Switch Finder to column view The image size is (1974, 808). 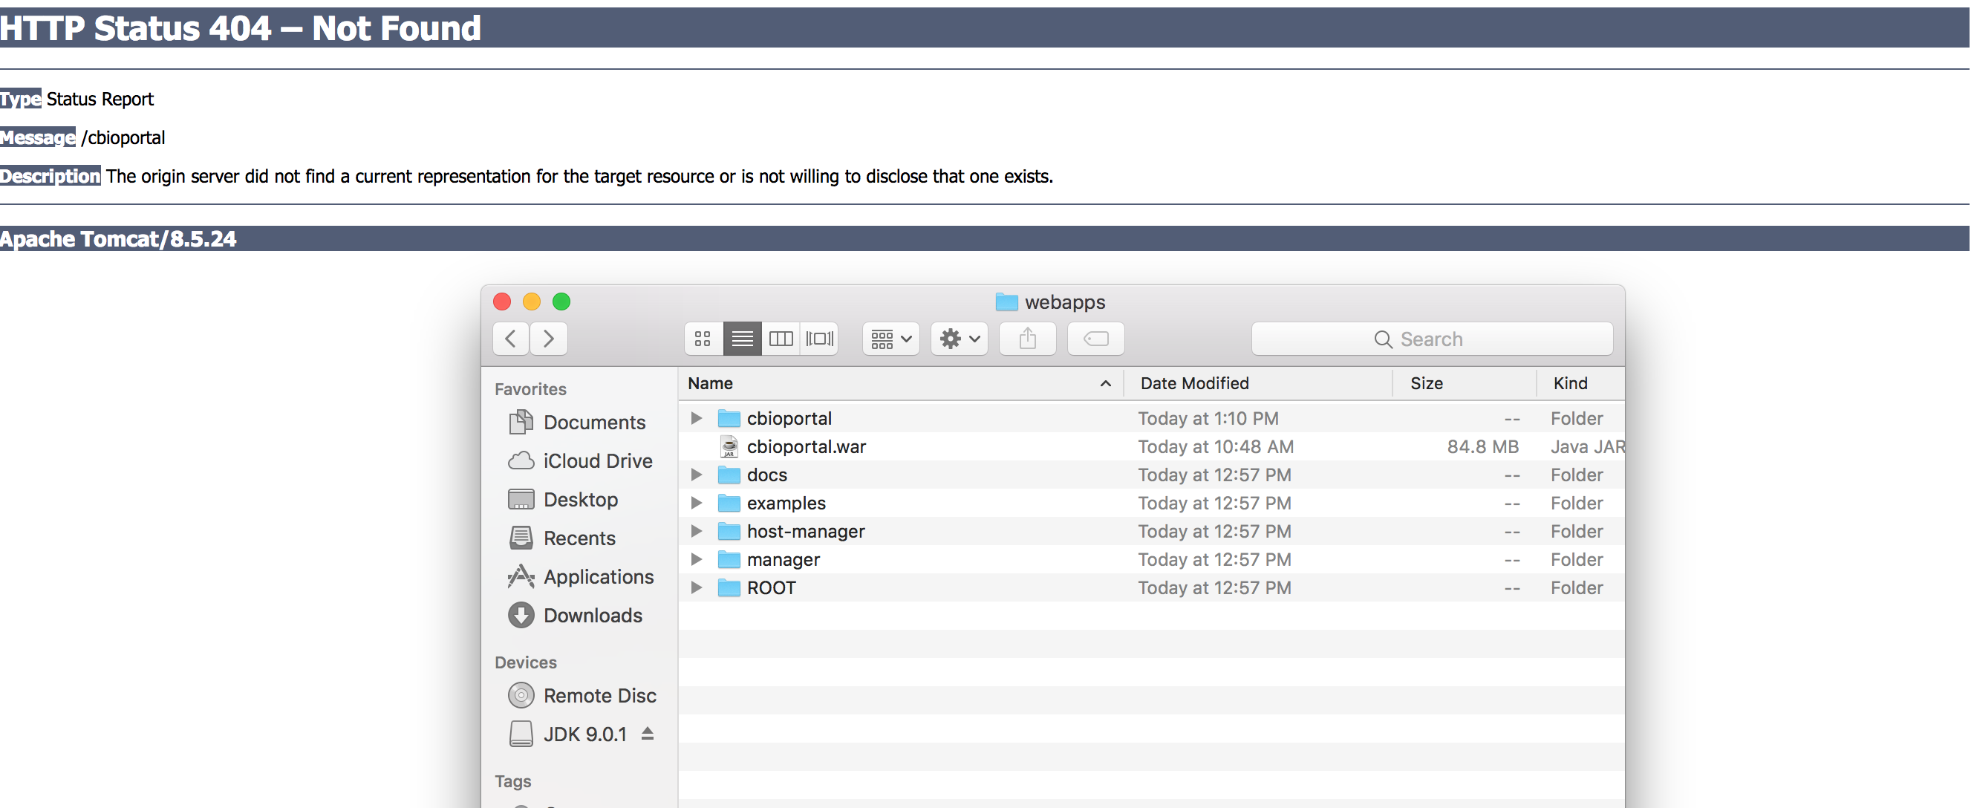pos(780,339)
